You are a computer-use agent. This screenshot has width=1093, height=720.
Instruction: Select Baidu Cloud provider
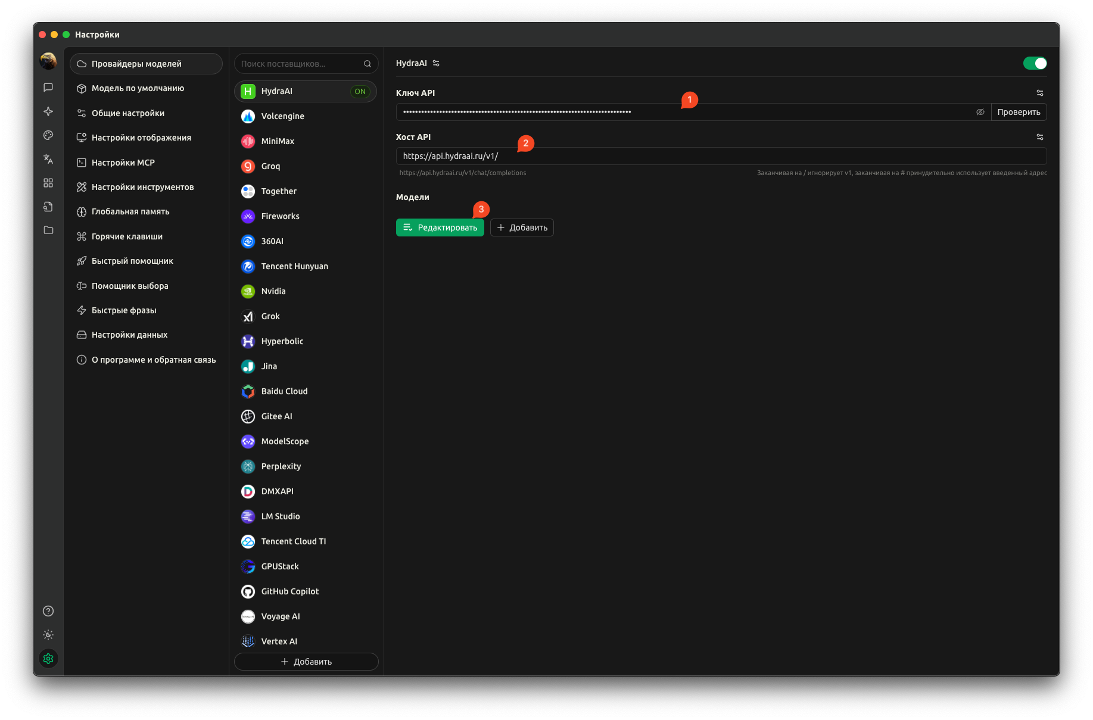pyautogui.click(x=306, y=391)
